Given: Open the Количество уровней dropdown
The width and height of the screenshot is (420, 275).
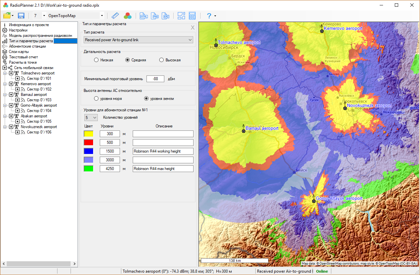Looking at the screenshot, I should click(91, 118).
